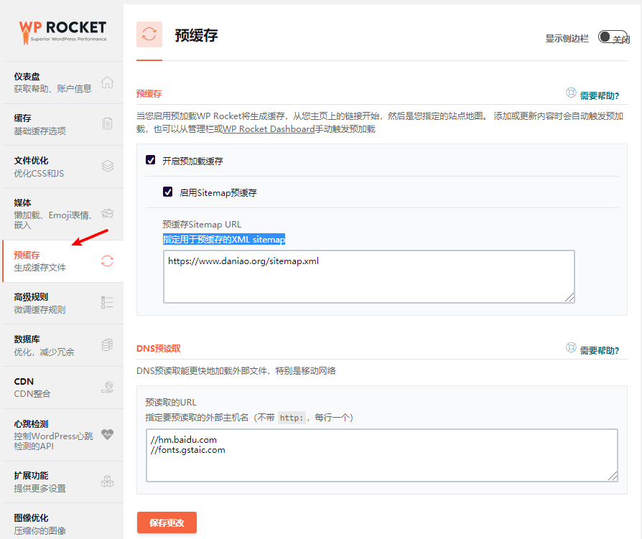Open the 心跳检测 settings tab
642x539 pixels.
coord(63,435)
